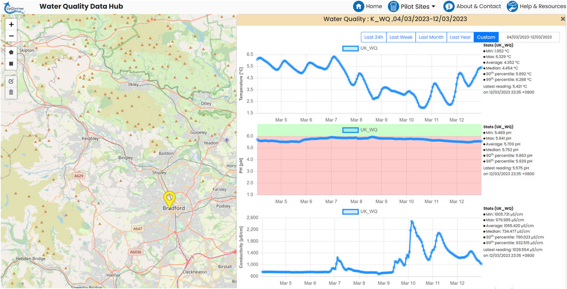The height and width of the screenshot is (289, 567).
Task: Toggle UK_WQ legend on conductivity chart
Action: [360, 211]
